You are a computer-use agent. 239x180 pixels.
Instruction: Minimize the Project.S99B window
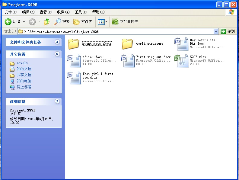[x=219, y=5]
